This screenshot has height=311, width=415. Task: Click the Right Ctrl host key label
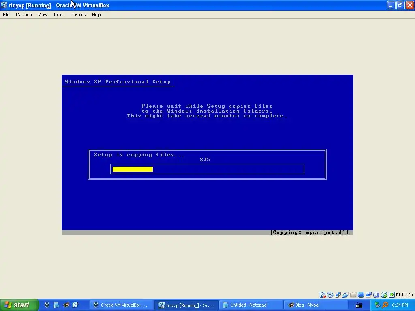click(405, 295)
